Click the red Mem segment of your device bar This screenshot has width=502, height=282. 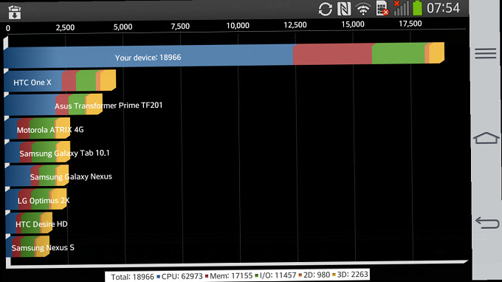pyautogui.click(x=332, y=55)
